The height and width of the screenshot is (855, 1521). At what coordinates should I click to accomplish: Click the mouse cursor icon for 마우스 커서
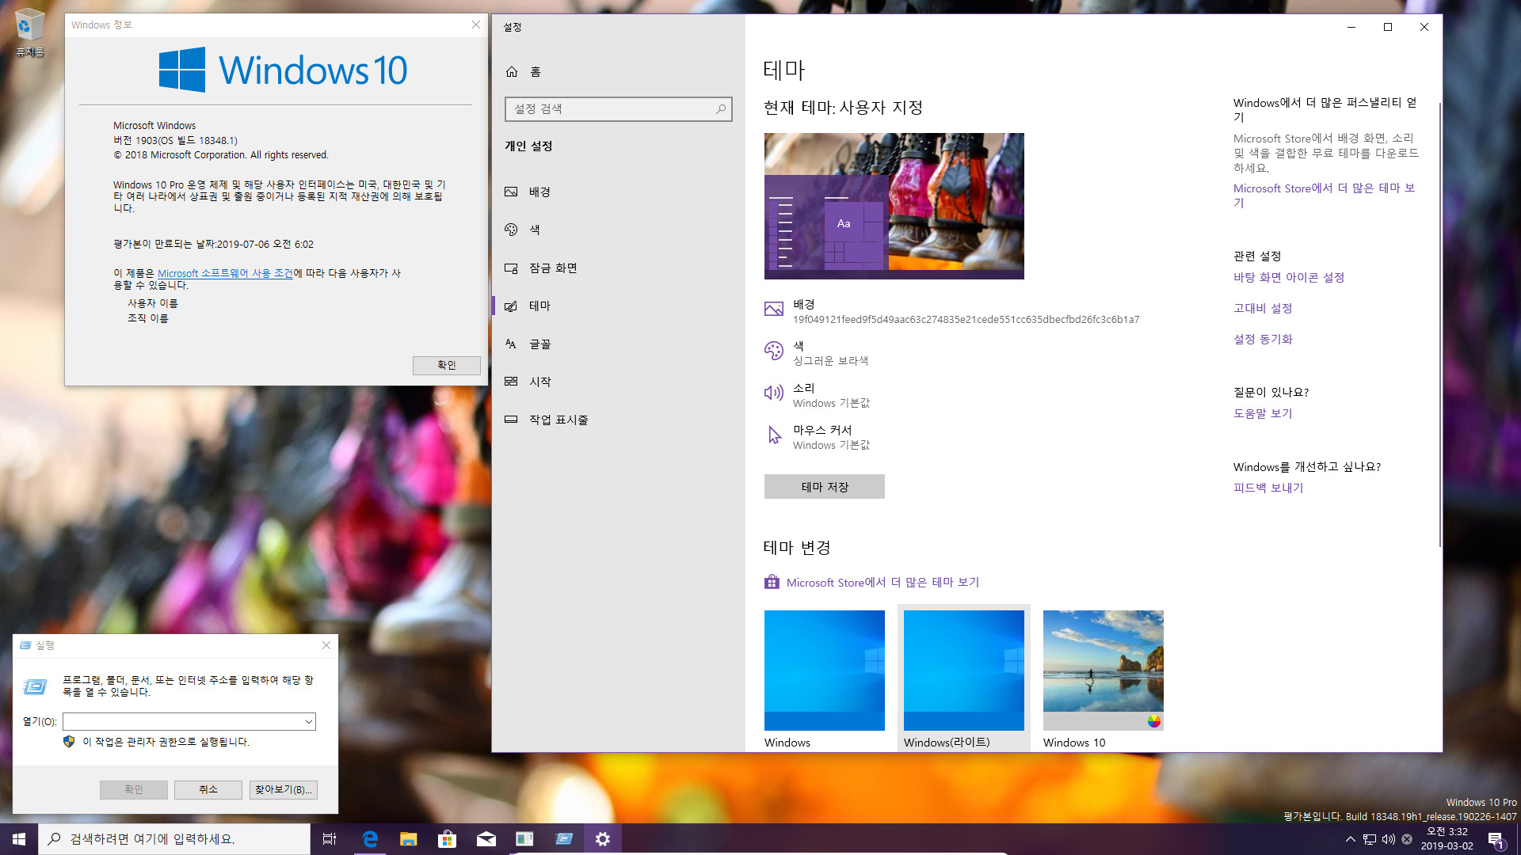coord(774,435)
